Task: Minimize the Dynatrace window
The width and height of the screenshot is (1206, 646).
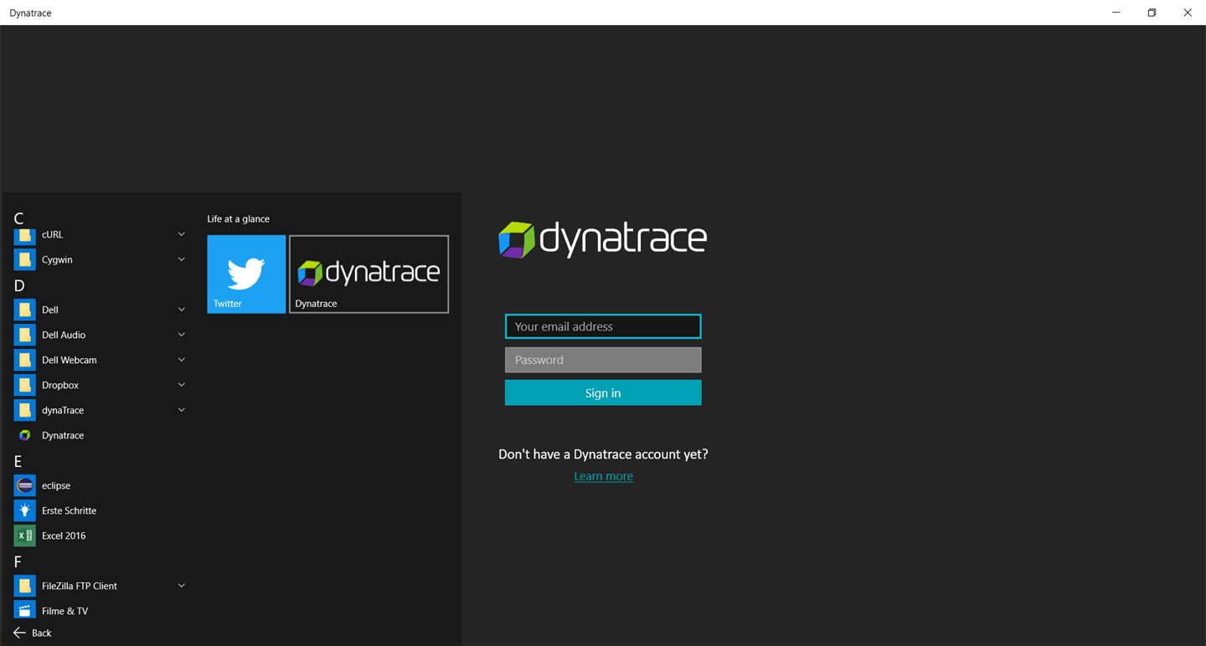Action: (1116, 13)
